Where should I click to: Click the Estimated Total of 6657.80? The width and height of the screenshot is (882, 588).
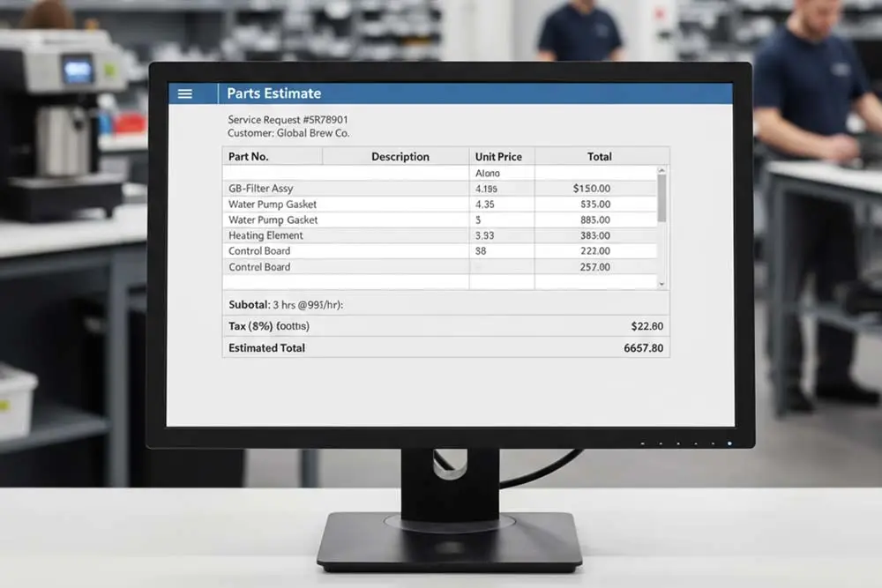pos(441,347)
